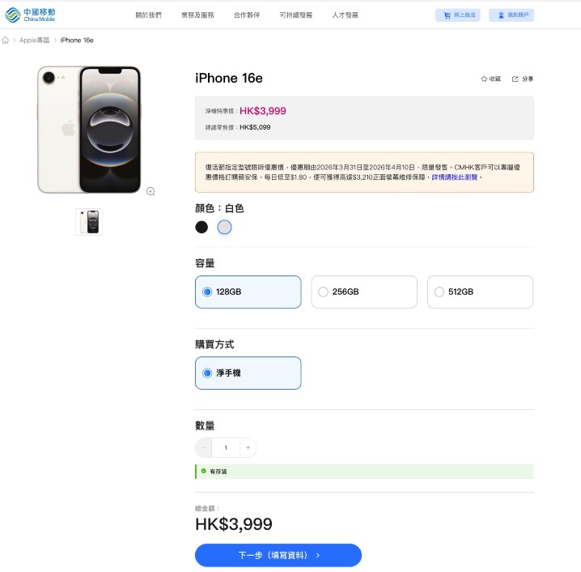
Task: Zoom product image with magnifier icon
Action: [x=151, y=191]
